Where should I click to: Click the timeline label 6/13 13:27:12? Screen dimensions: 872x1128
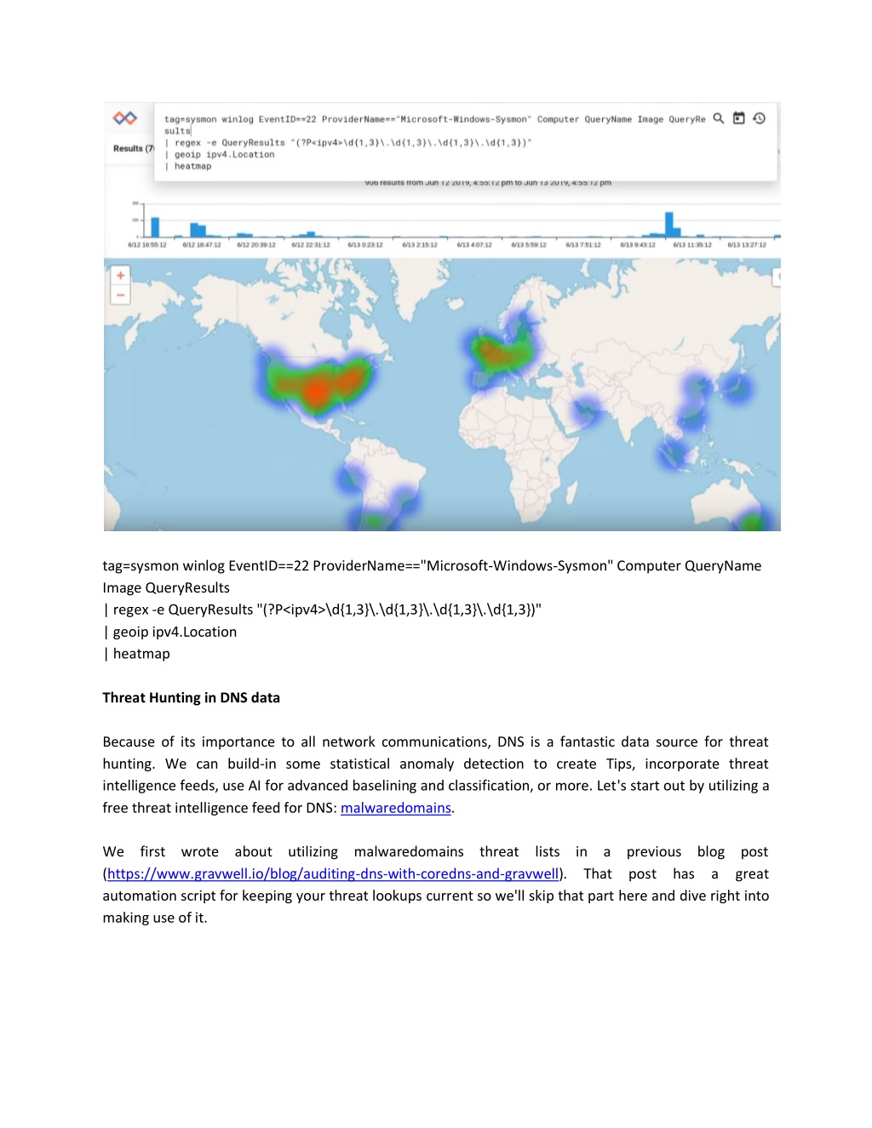747,244
